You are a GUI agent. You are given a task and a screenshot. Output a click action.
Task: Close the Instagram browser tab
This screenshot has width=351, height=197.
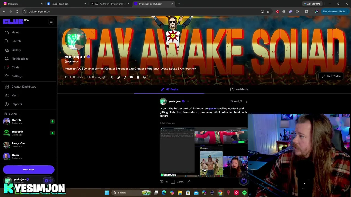42,4
